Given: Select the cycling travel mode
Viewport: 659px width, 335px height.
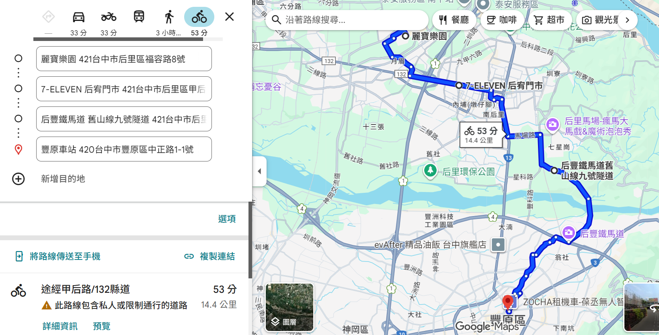Looking at the screenshot, I should pos(199,17).
